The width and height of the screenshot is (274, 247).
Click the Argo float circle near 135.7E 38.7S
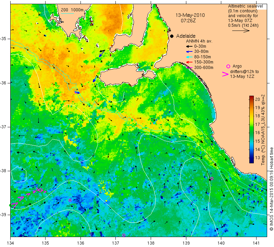click(70, 200)
